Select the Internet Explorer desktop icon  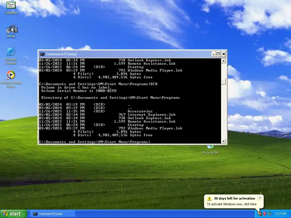click(11, 56)
